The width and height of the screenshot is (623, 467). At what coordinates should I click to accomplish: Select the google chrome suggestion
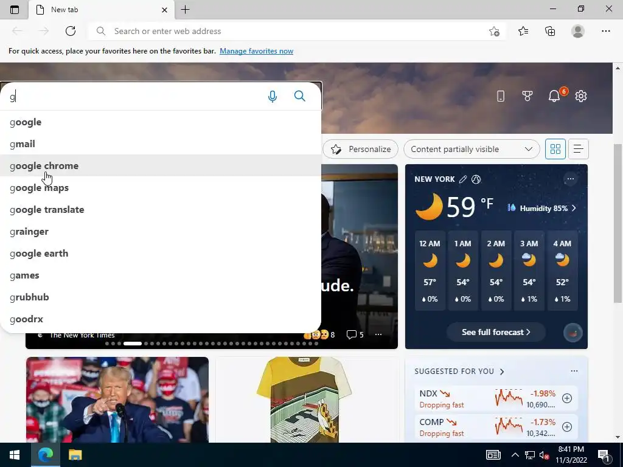pos(161,165)
